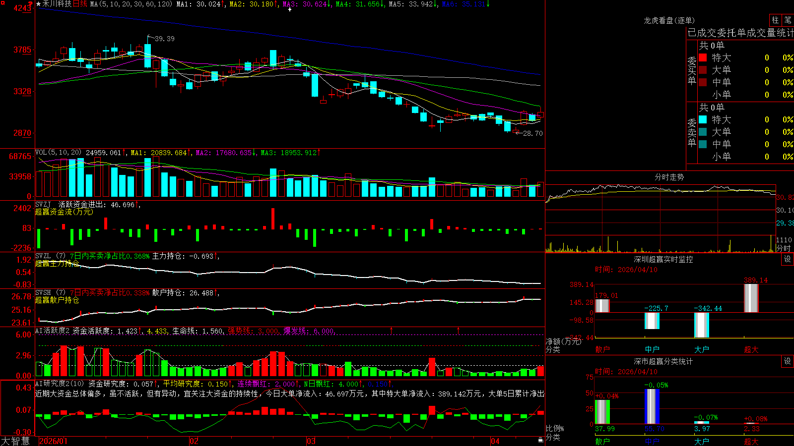Click the red 特大 swatch under 委买单
The image size is (794, 446).
coord(703,57)
